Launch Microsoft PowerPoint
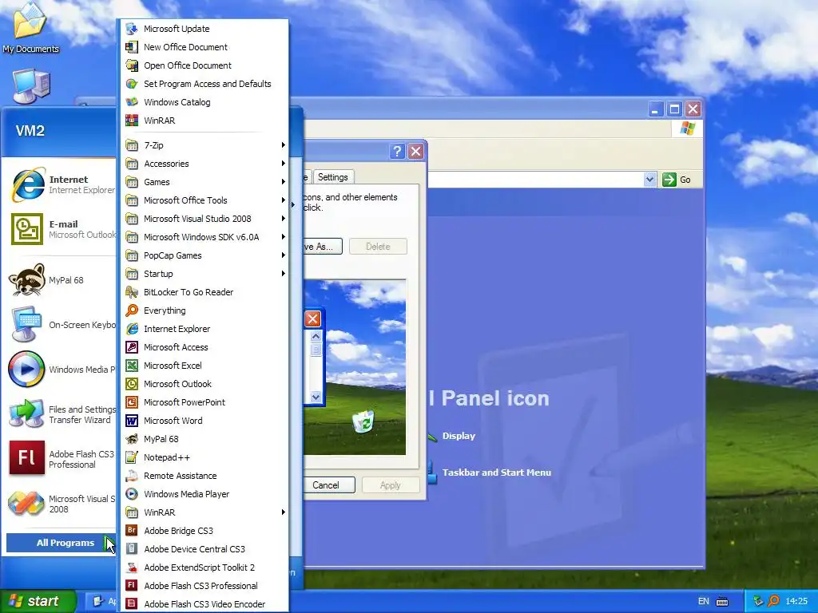818x613 pixels. (x=204, y=402)
